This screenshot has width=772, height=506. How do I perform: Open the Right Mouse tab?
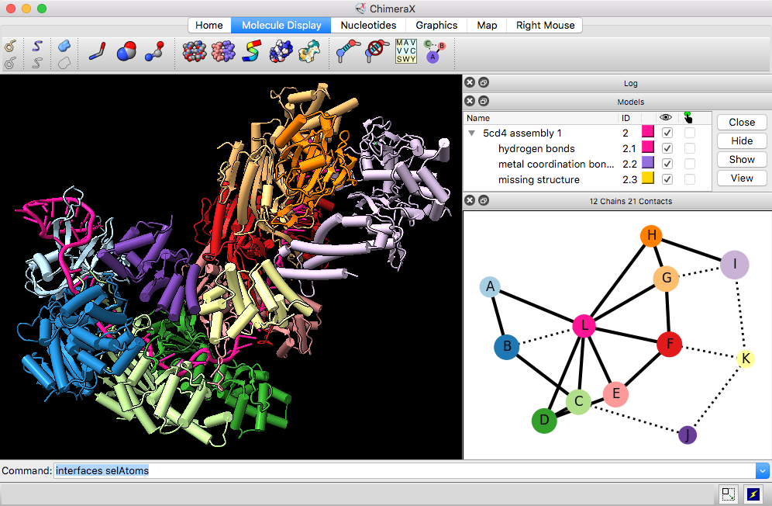(x=545, y=25)
